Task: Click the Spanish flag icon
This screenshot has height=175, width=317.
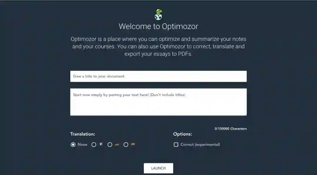Action: click(x=133, y=144)
